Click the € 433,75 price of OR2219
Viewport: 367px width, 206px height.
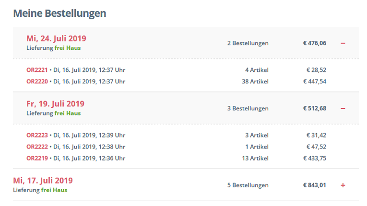coord(315,158)
